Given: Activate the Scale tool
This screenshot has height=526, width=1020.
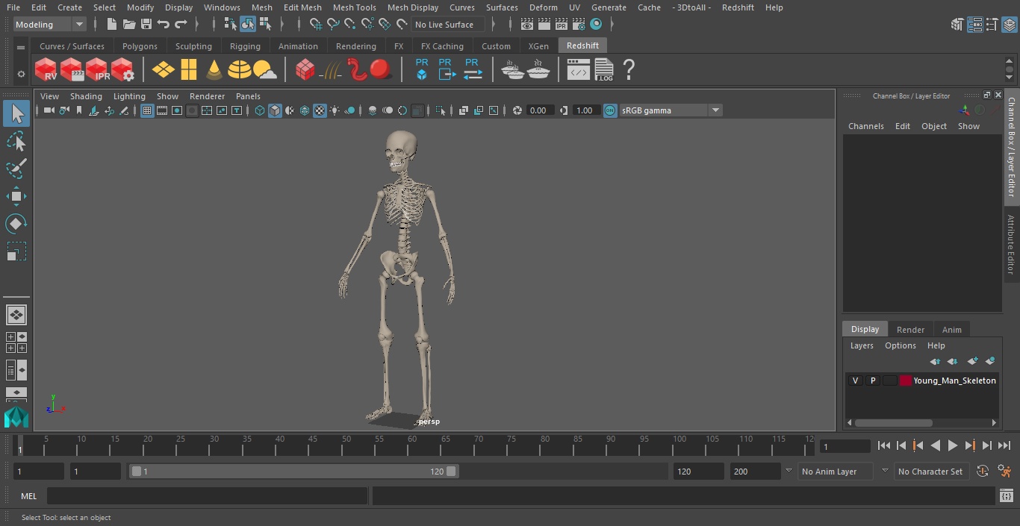Looking at the screenshot, I should click(x=16, y=251).
